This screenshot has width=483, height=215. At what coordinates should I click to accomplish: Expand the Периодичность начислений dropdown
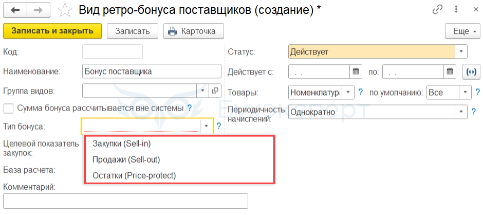(x=461, y=111)
